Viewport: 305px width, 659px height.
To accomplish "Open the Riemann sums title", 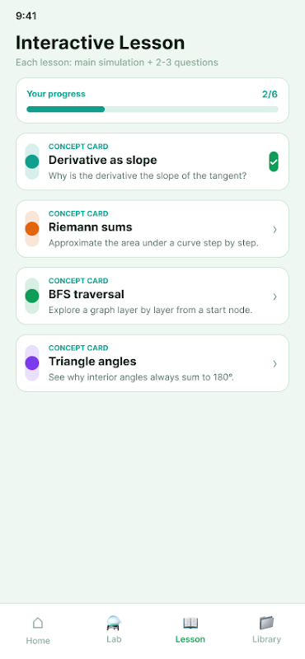I will pos(91,227).
